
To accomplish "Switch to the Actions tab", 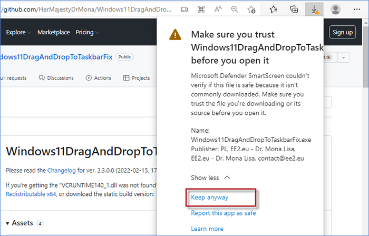I will [99, 78].
